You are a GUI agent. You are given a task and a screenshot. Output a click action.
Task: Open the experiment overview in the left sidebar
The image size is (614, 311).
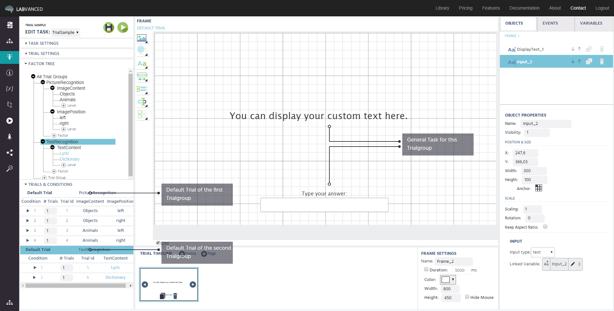click(10, 25)
